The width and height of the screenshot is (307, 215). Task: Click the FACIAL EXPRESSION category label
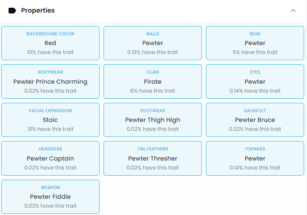tap(50, 111)
